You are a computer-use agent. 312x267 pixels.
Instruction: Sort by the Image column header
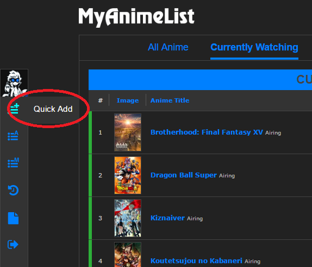click(128, 100)
